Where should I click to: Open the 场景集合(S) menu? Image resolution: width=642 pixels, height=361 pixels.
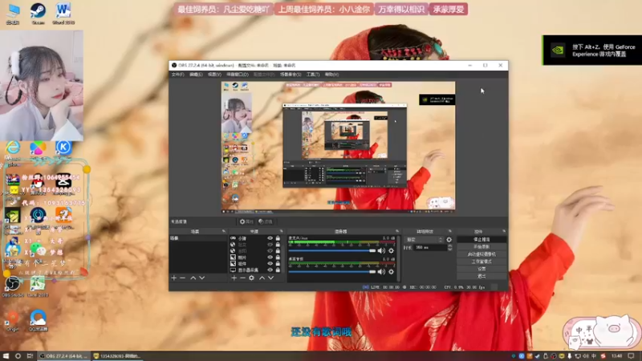[291, 75]
